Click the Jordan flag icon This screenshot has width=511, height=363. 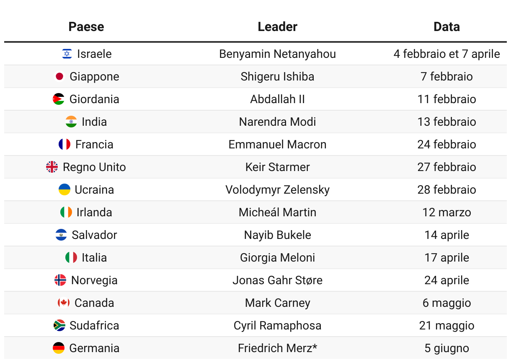(x=59, y=99)
